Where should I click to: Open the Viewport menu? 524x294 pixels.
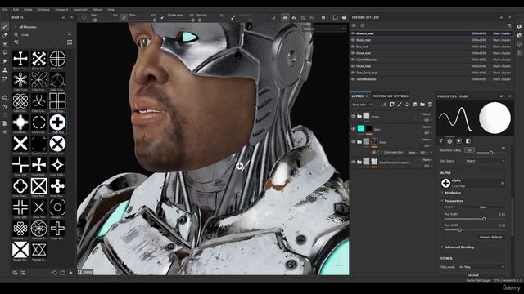61,10
